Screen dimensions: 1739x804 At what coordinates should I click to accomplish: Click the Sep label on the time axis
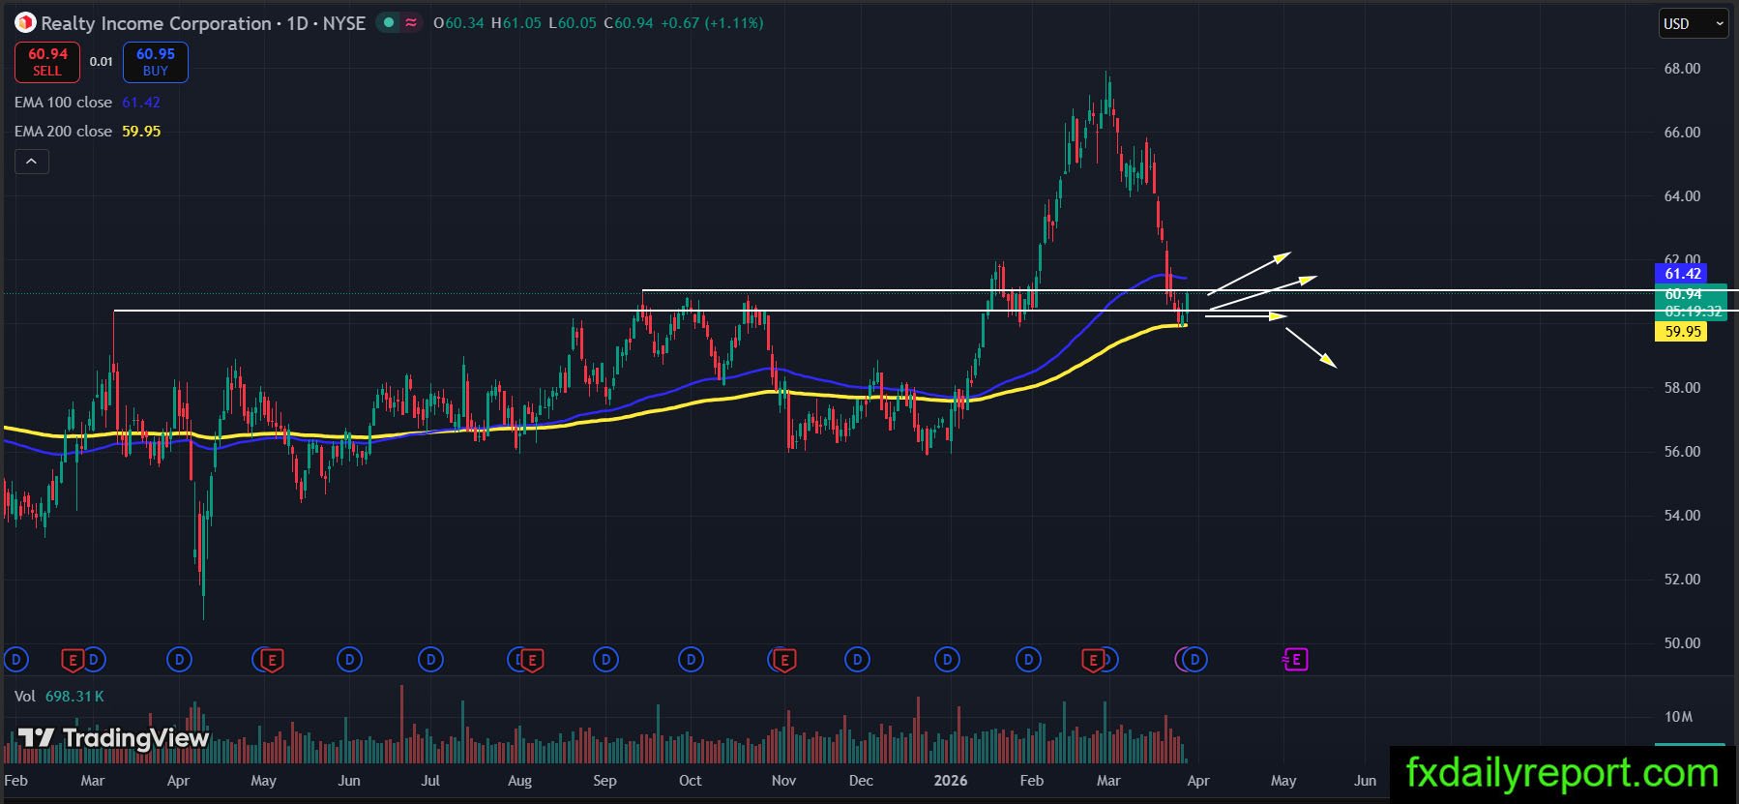(604, 781)
